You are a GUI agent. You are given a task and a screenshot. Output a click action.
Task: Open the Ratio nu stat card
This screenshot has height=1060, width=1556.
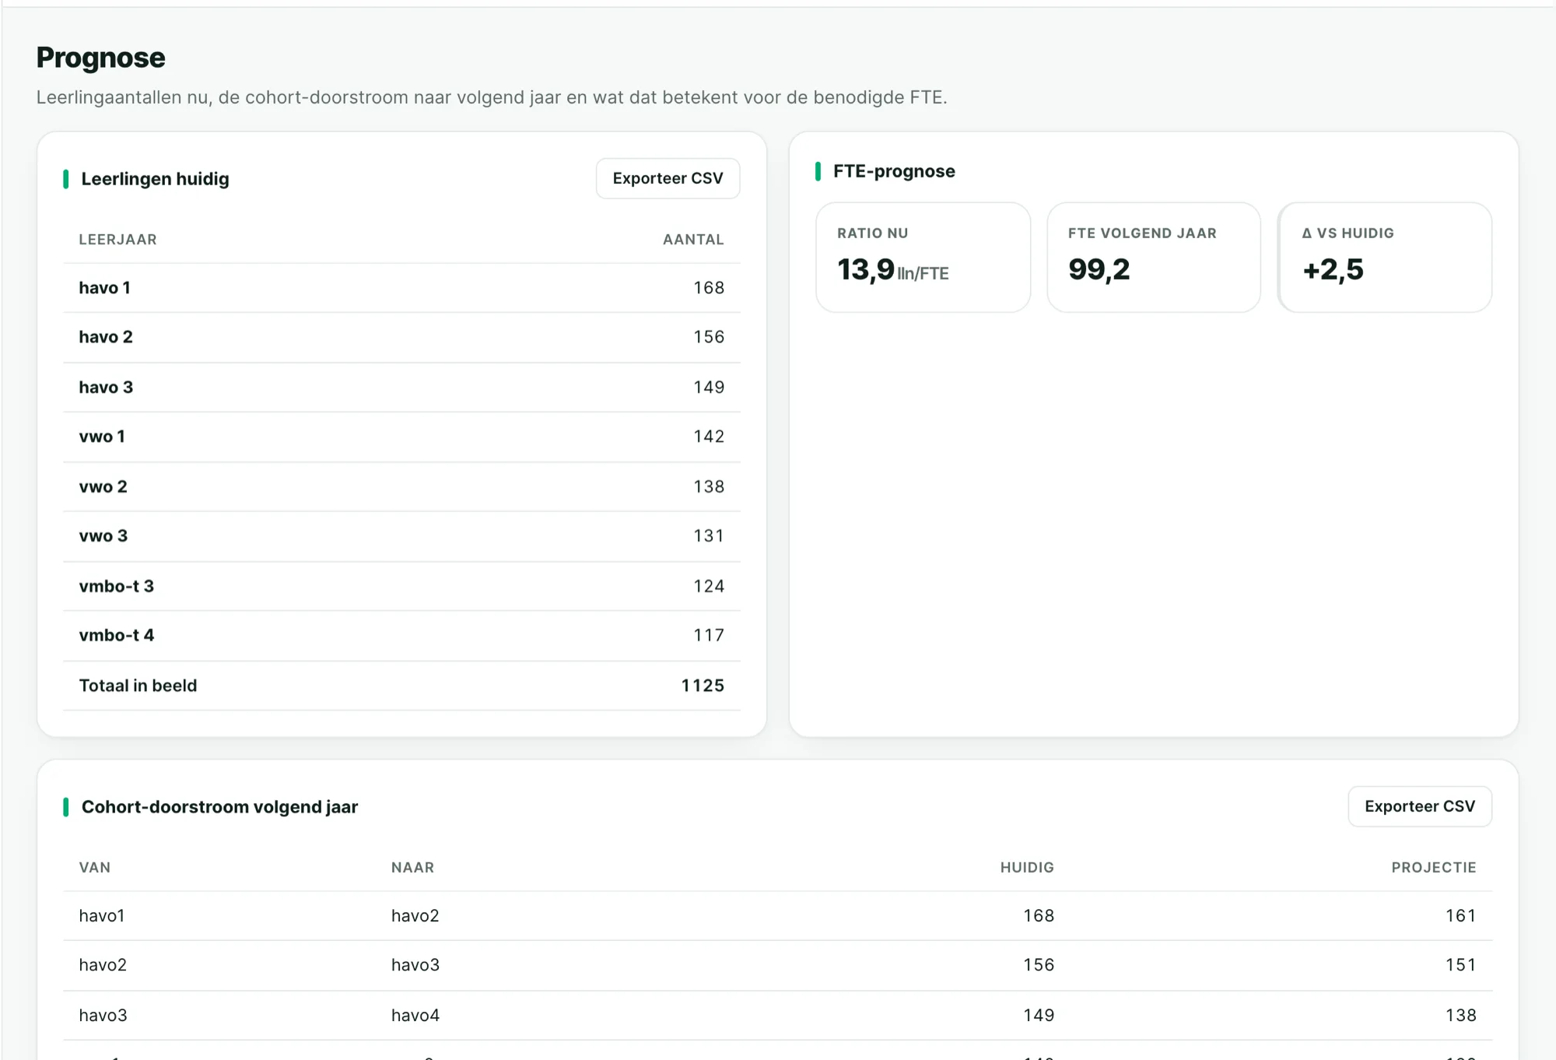(x=923, y=257)
